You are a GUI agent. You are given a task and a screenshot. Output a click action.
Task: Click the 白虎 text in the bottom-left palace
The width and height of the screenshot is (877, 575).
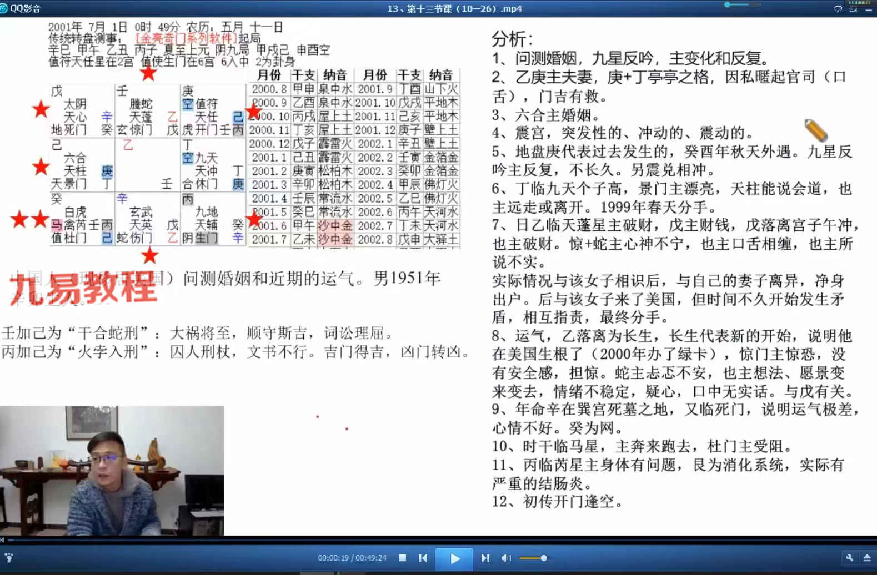pyautogui.click(x=75, y=211)
